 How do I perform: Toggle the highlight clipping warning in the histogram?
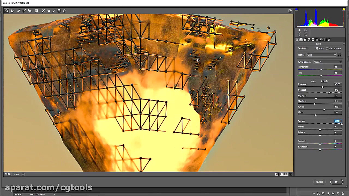pyautogui.click(x=344, y=9)
